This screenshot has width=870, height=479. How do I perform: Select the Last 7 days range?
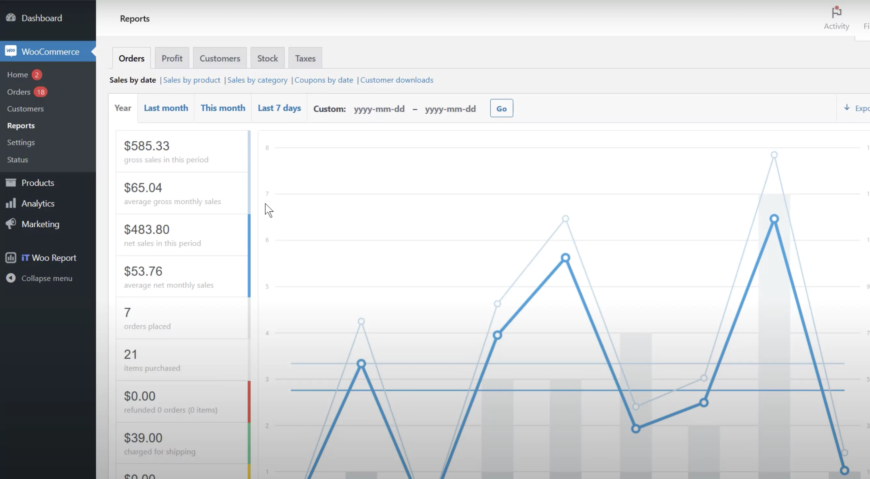coord(279,108)
